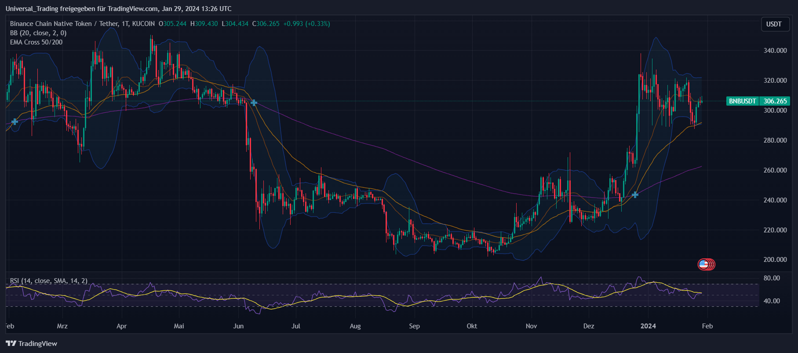The image size is (798, 353).
Task: Click the EMA cross marker in early June
Action: 254,103
